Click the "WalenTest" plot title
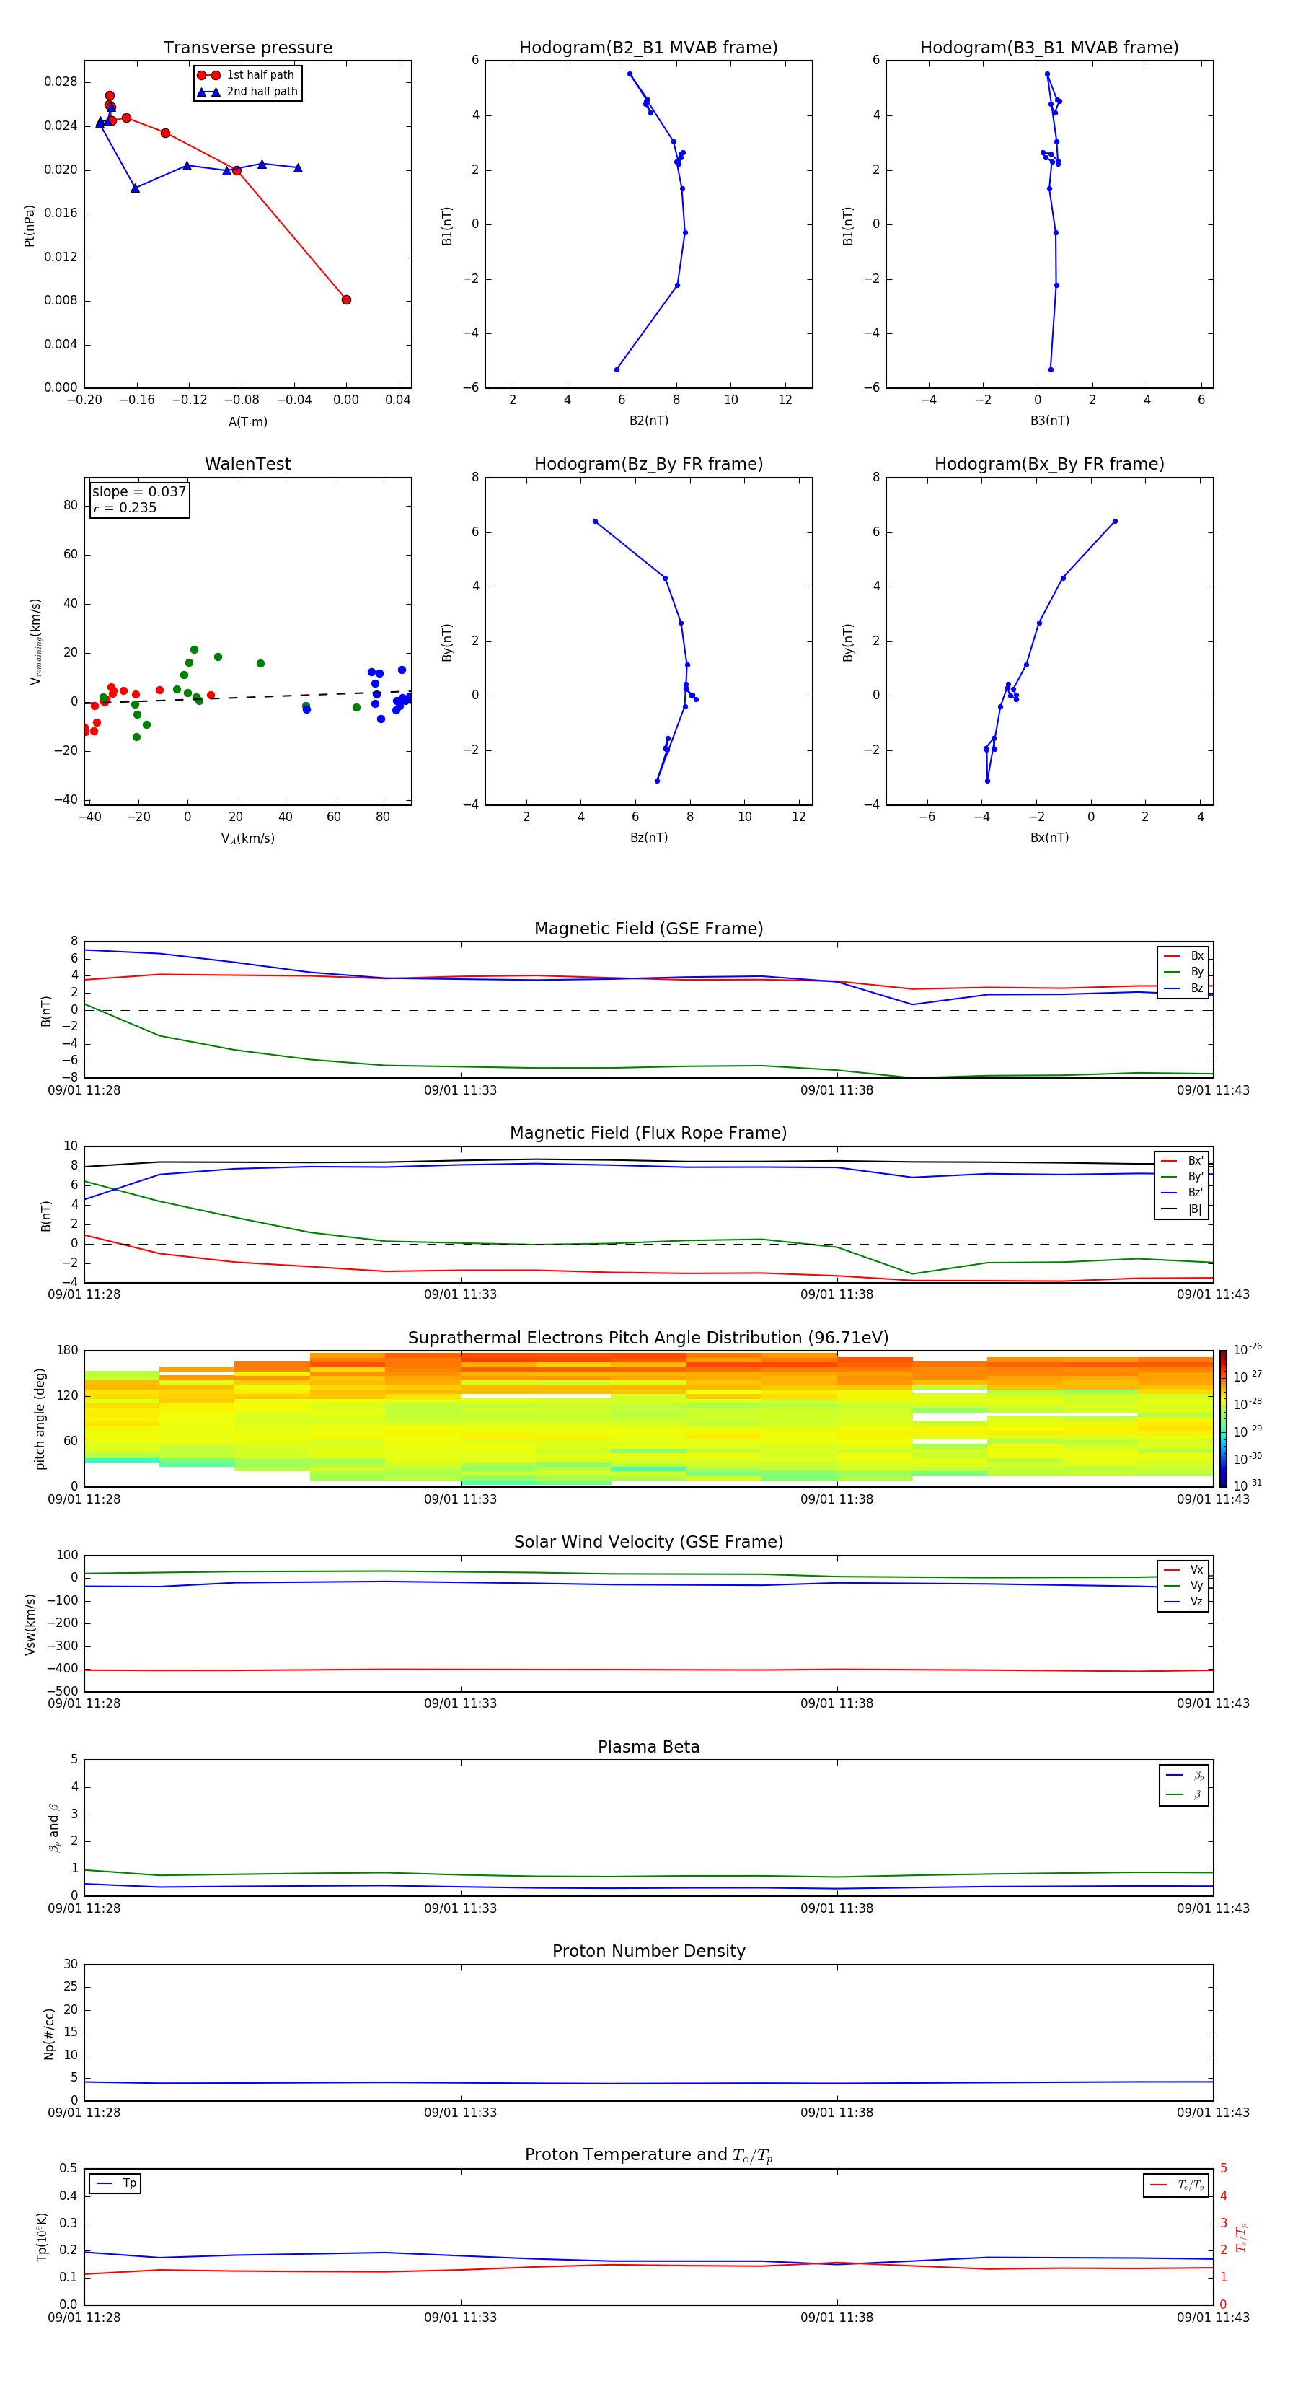The image size is (1298, 2381). [x=247, y=464]
